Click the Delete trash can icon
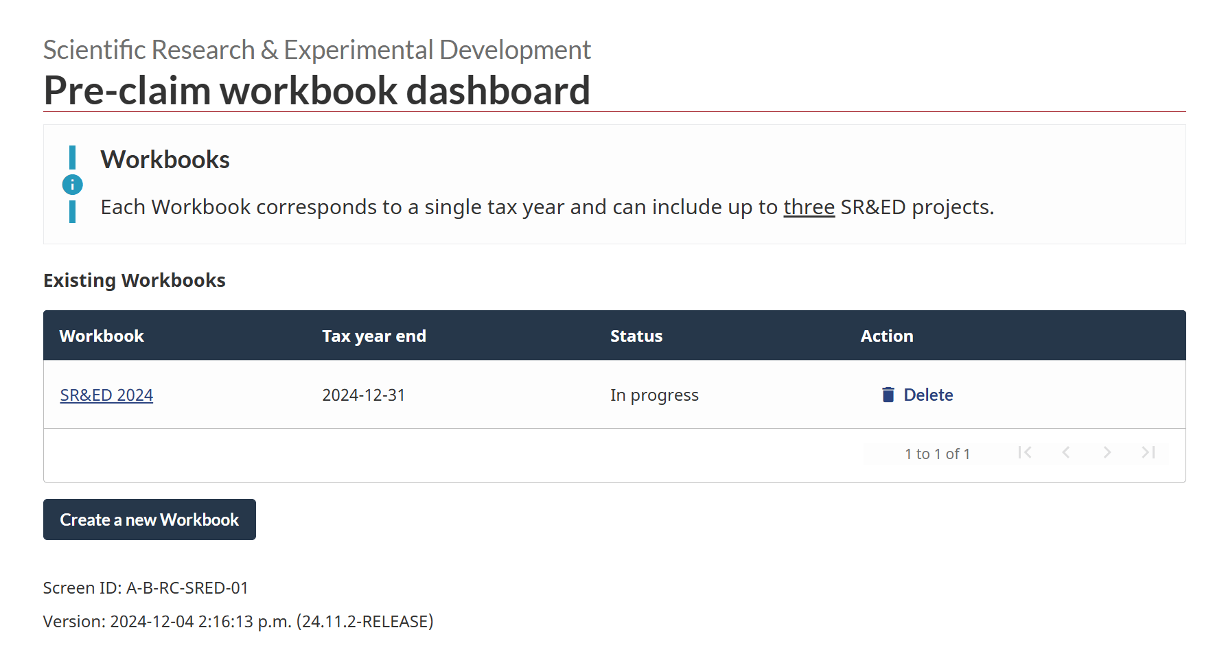1226x665 pixels. click(888, 395)
